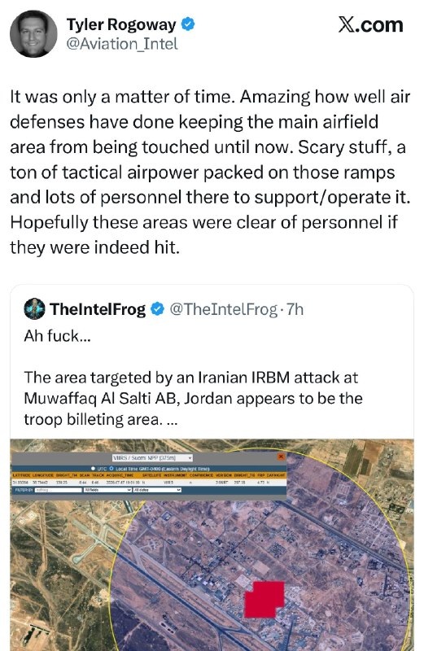The image size is (424, 651).
Task: Click Tyler Rogoway's blue verified badge
Action: pos(189,24)
